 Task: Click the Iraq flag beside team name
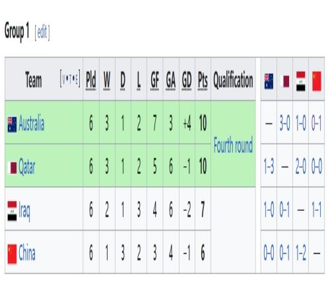coord(12,211)
